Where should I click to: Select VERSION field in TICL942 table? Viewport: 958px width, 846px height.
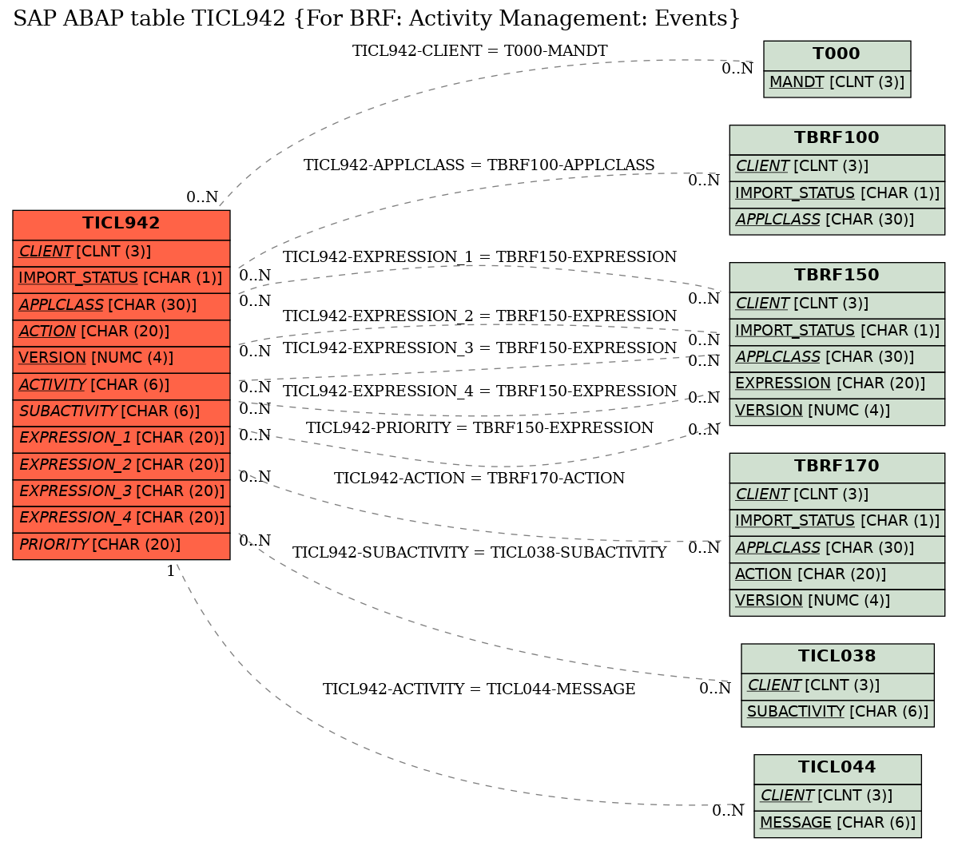pyautogui.click(x=121, y=359)
